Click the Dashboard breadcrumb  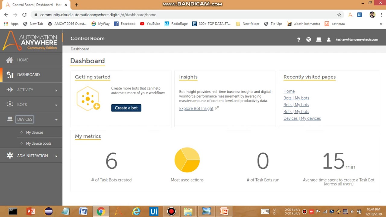click(x=80, y=49)
